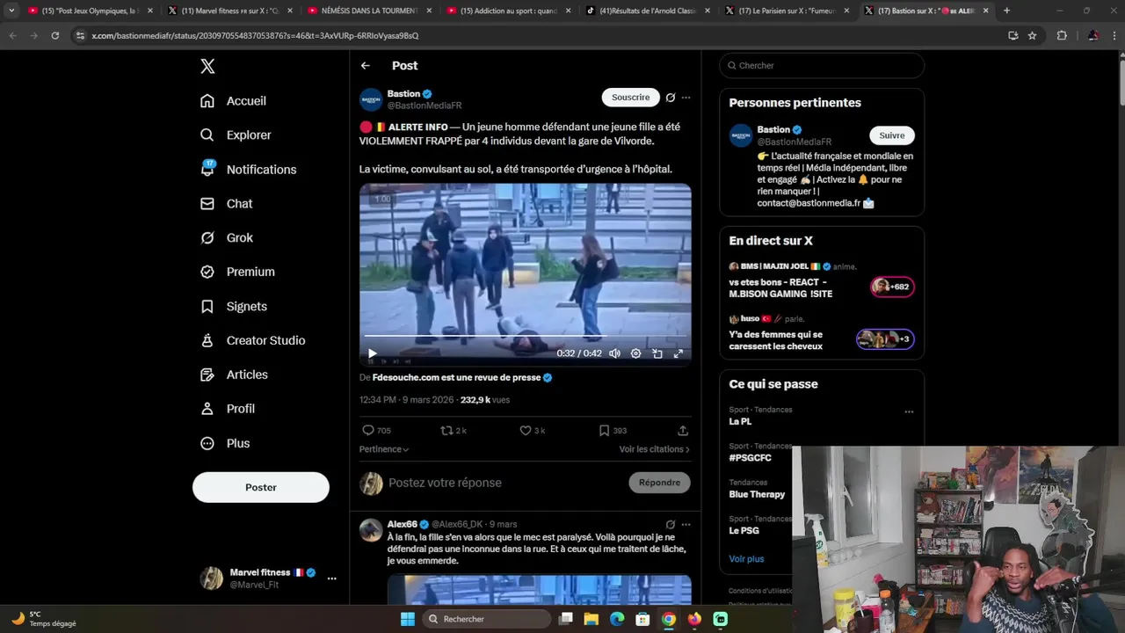1125x633 pixels.
Task: Open Signets bookmarks in the sidebar
Action: coord(234,307)
